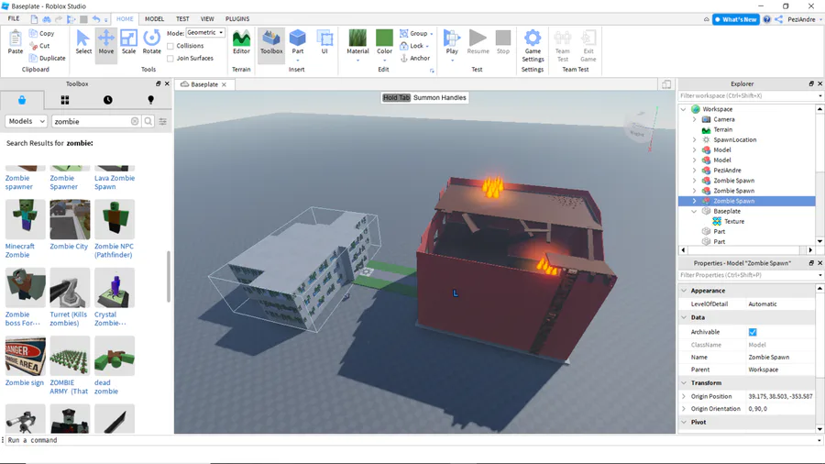
Task: Open the Models category dropdown
Action: (x=27, y=122)
